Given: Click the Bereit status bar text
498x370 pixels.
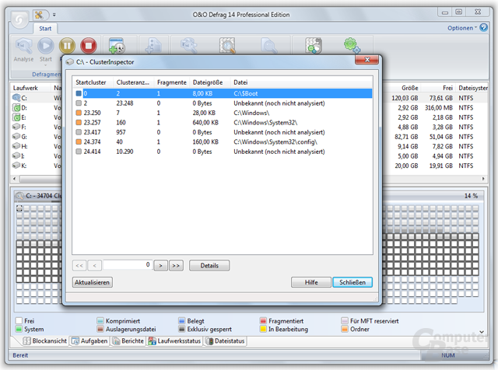Looking at the screenshot, I should [20, 355].
